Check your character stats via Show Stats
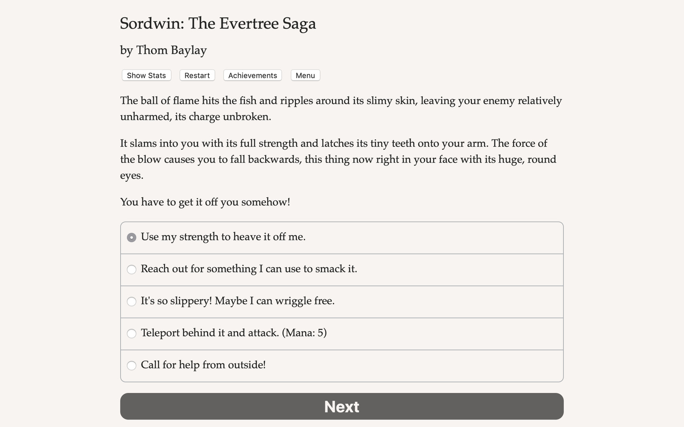 pyautogui.click(x=146, y=75)
